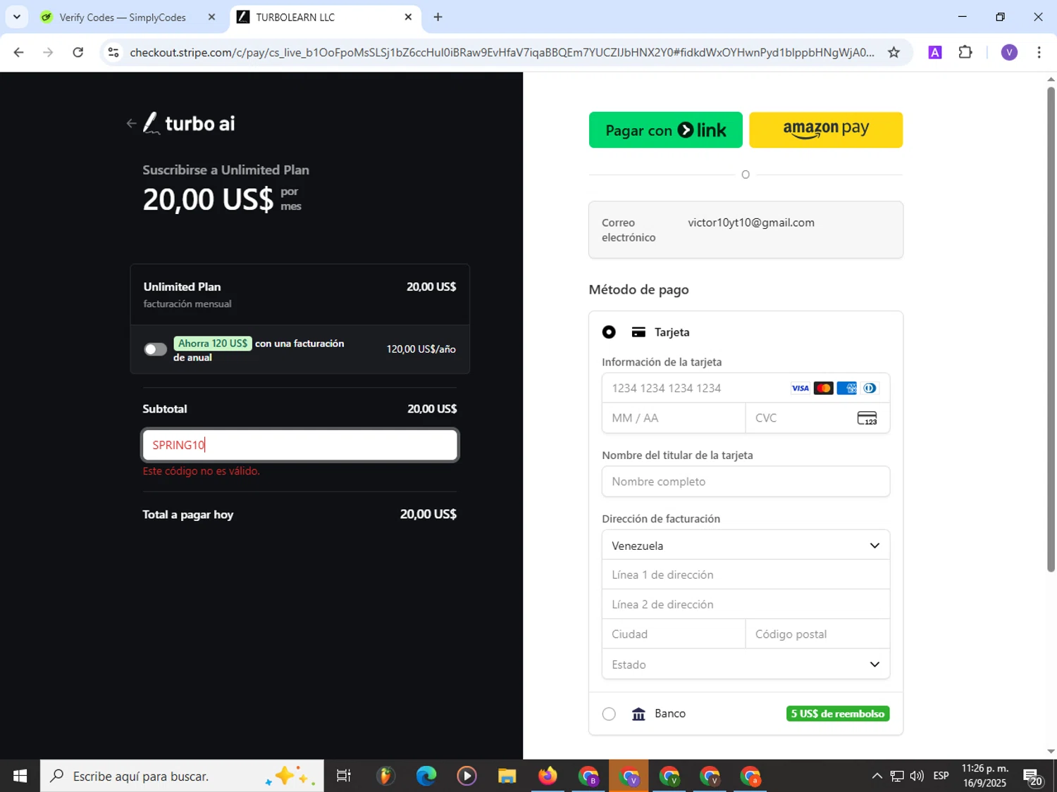Open Firefox from taskbar
Screen dimensions: 1057x792
point(548,776)
